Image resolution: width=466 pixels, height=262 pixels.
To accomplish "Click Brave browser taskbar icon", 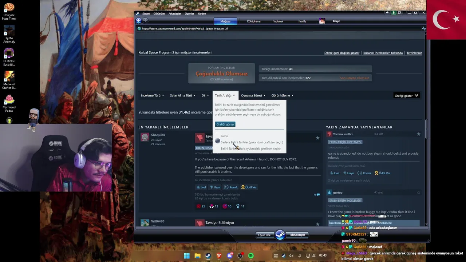I will pos(219,255).
